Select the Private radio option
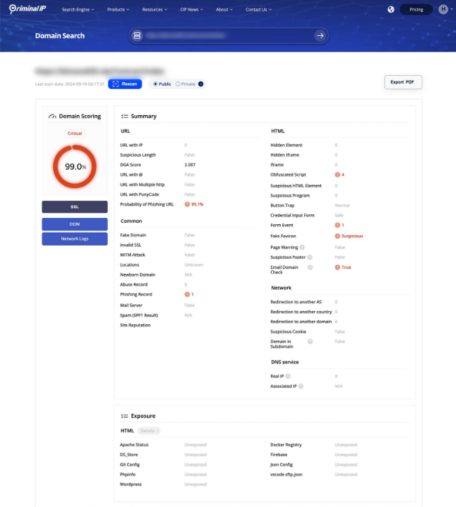 pyautogui.click(x=178, y=84)
